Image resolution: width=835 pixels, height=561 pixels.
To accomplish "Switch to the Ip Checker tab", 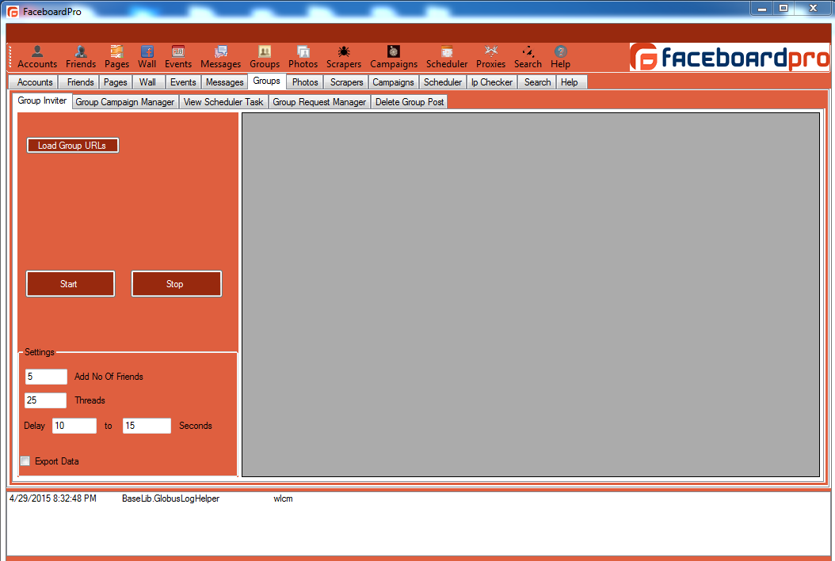I will coord(492,81).
